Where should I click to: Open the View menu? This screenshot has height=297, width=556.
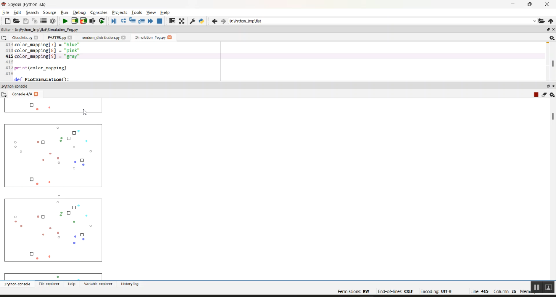[x=151, y=12]
